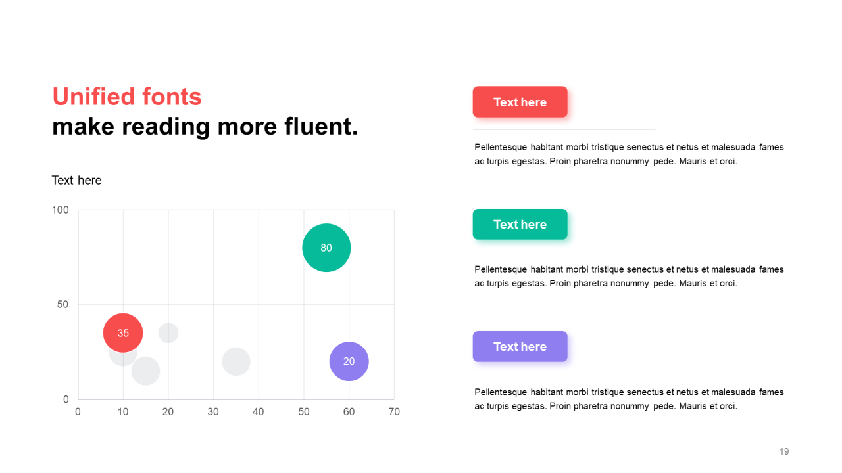The height and width of the screenshot is (473, 842).
Task: Select the red bubble labeled 35
Action: [x=123, y=333]
